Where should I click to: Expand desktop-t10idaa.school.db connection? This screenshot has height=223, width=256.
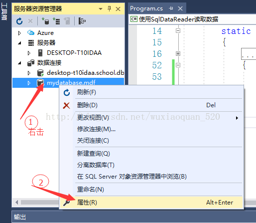tap(29, 73)
